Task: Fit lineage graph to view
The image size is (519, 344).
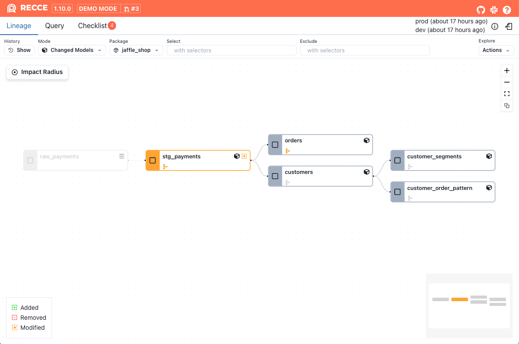Action: pyautogui.click(x=507, y=94)
